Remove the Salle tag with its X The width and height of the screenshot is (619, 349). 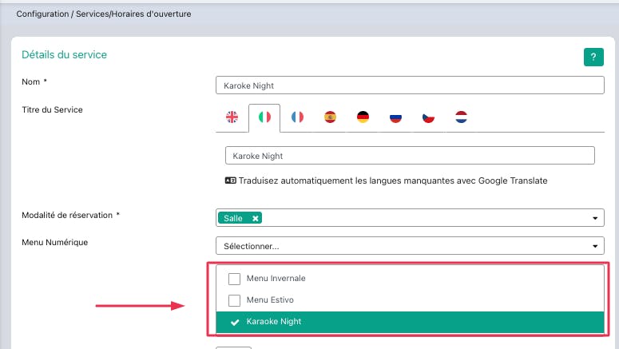coord(256,218)
